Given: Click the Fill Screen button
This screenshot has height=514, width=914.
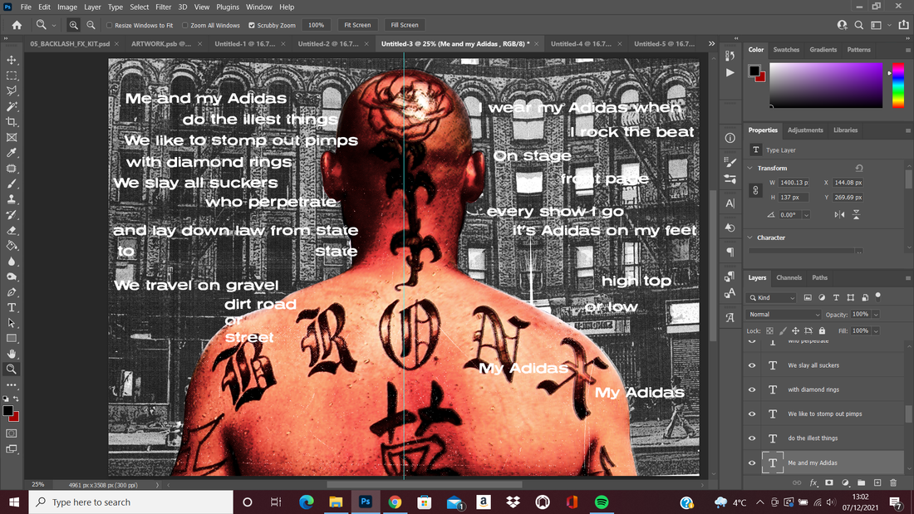Looking at the screenshot, I should [405, 25].
